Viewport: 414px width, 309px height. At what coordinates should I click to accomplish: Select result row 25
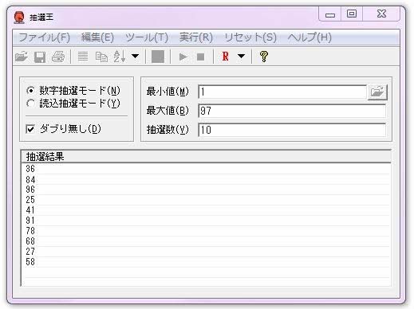click(x=206, y=200)
